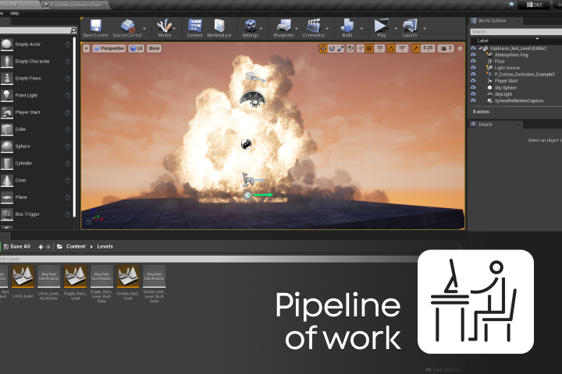Click the Levels breadcrumb item
The image size is (562, 374).
pyautogui.click(x=105, y=246)
